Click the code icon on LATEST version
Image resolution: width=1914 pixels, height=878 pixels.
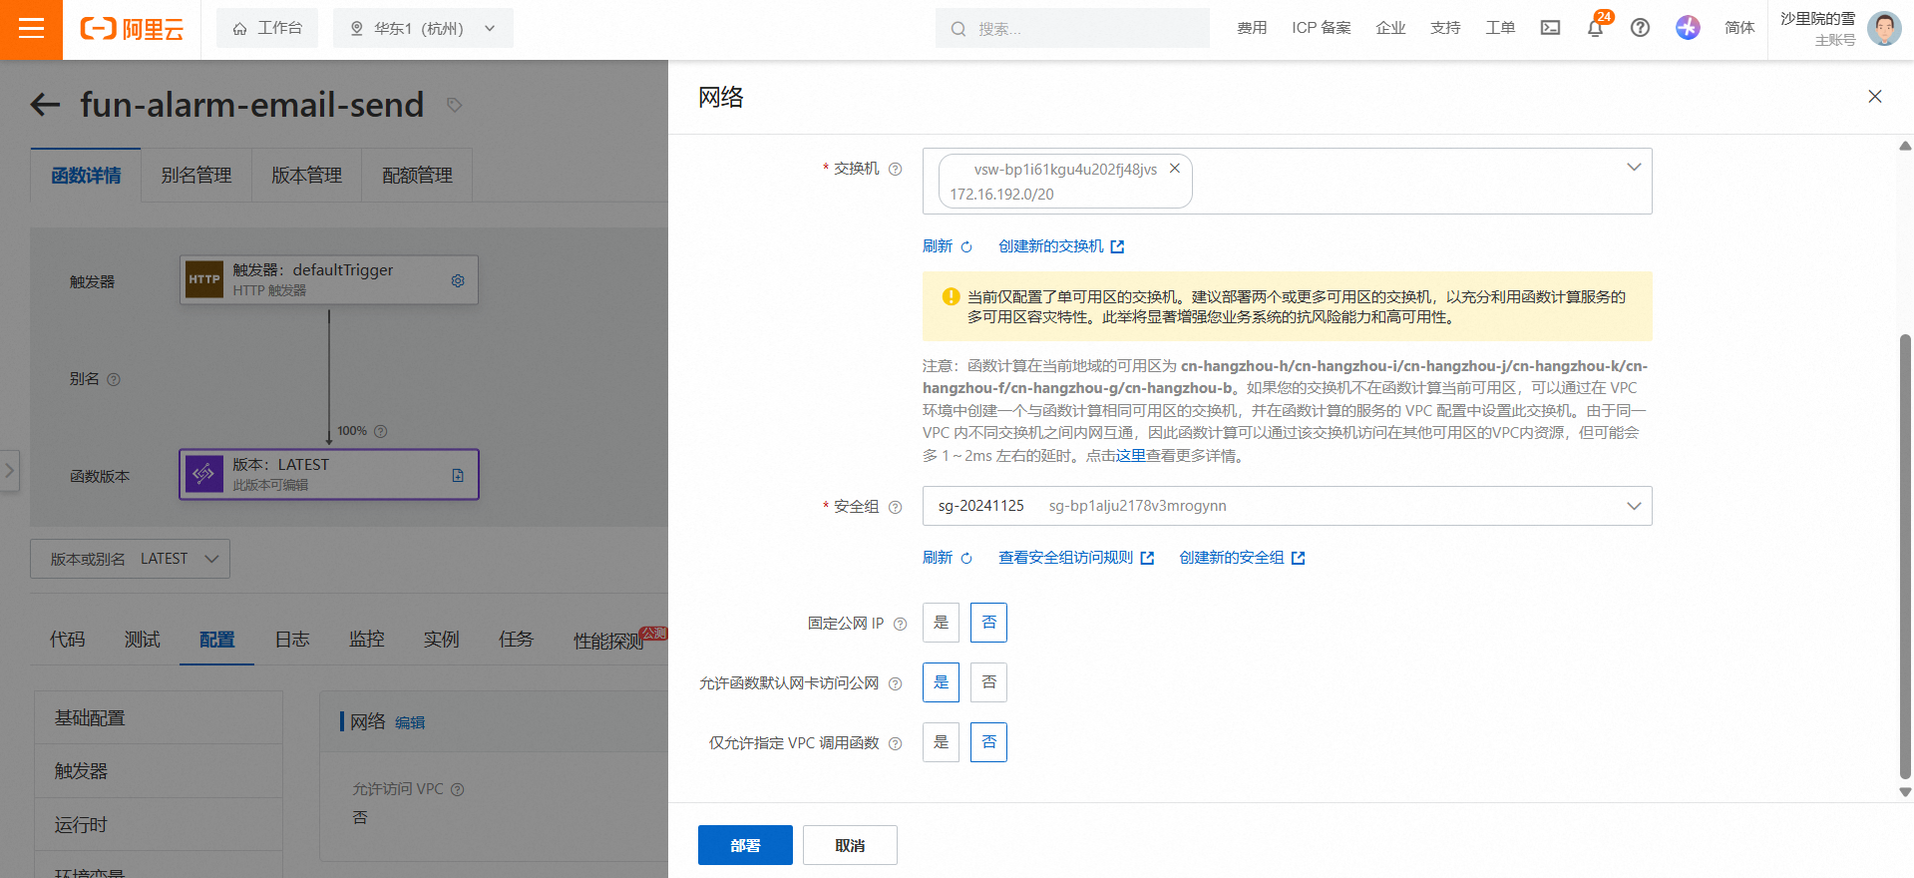click(204, 474)
